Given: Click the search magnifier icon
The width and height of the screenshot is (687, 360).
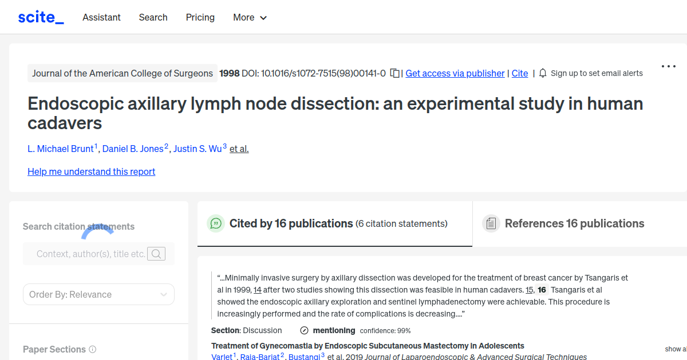Looking at the screenshot, I should tap(156, 254).
